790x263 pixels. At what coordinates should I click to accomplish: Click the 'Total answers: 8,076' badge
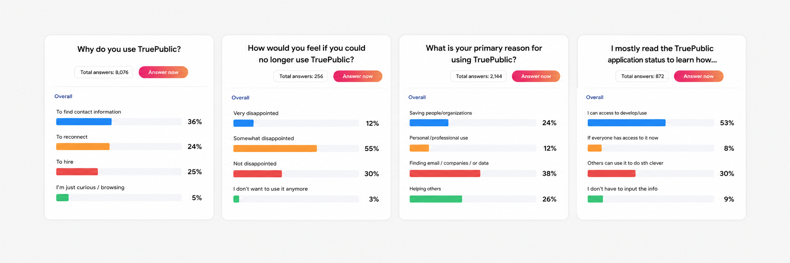[x=104, y=72]
